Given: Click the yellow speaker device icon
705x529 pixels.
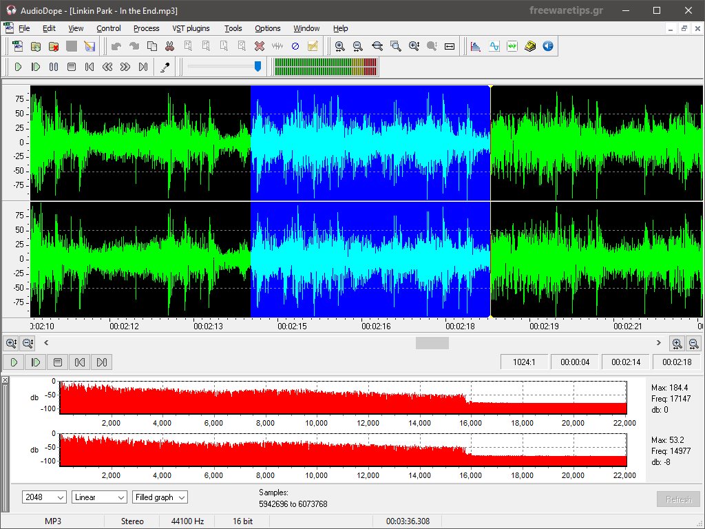Looking at the screenshot, I should (x=529, y=46).
